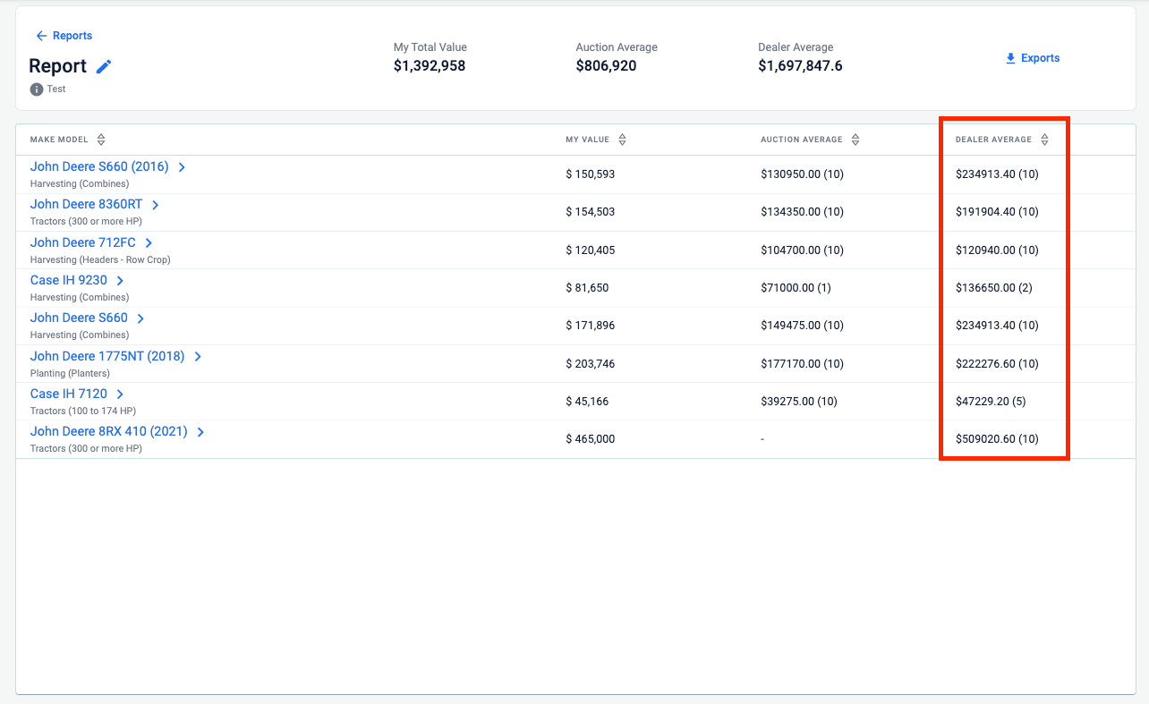
Task: Click auction cell $134350.00 (10)
Action: tap(802, 212)
